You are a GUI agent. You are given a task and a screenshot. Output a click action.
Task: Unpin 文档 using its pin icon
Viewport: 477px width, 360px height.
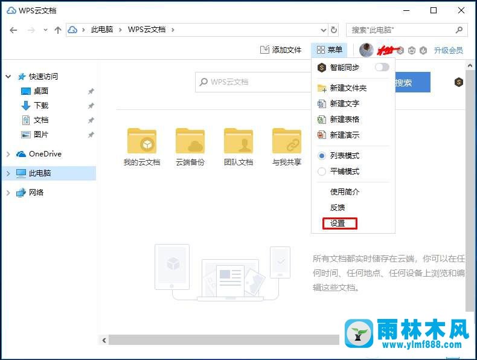click(91, 120)
